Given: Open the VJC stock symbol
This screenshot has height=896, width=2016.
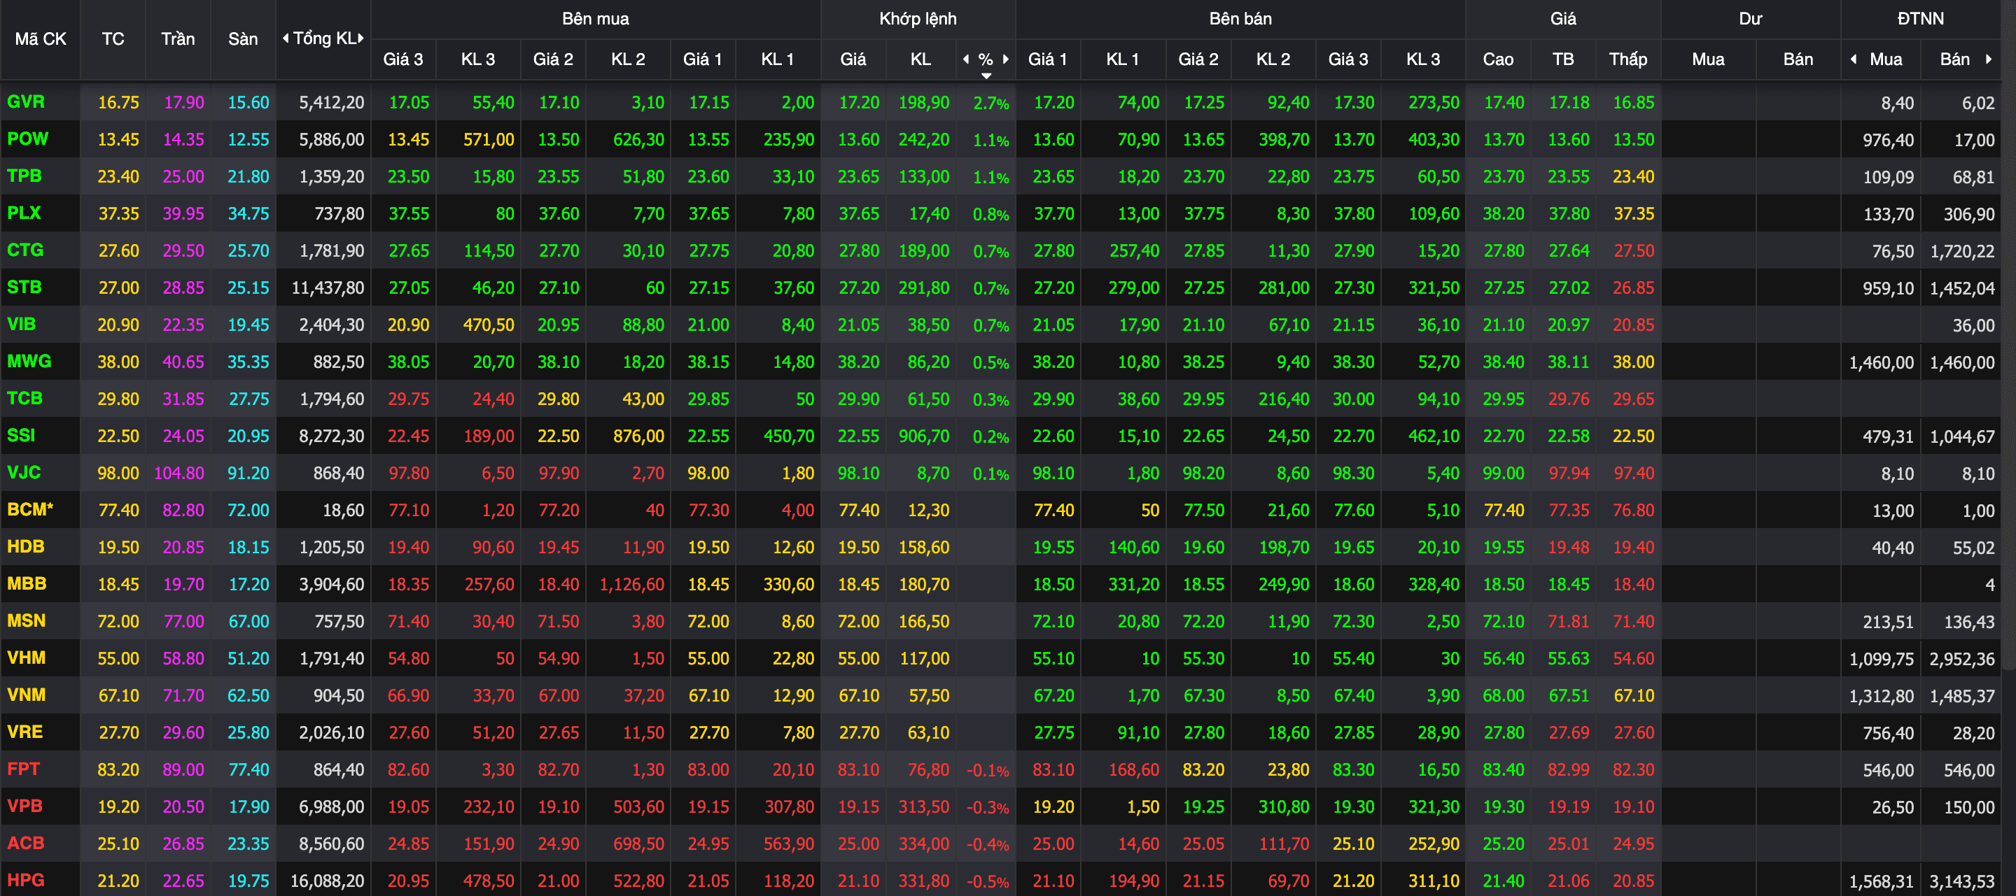Looking at the screenshot, I should tap(24, 472).
